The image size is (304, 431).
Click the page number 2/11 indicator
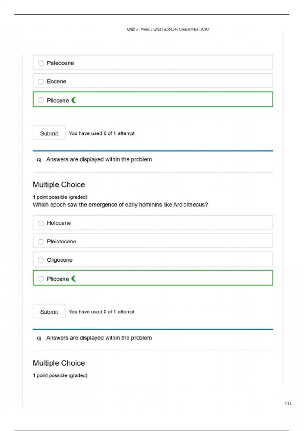click(x=288, y=404)
